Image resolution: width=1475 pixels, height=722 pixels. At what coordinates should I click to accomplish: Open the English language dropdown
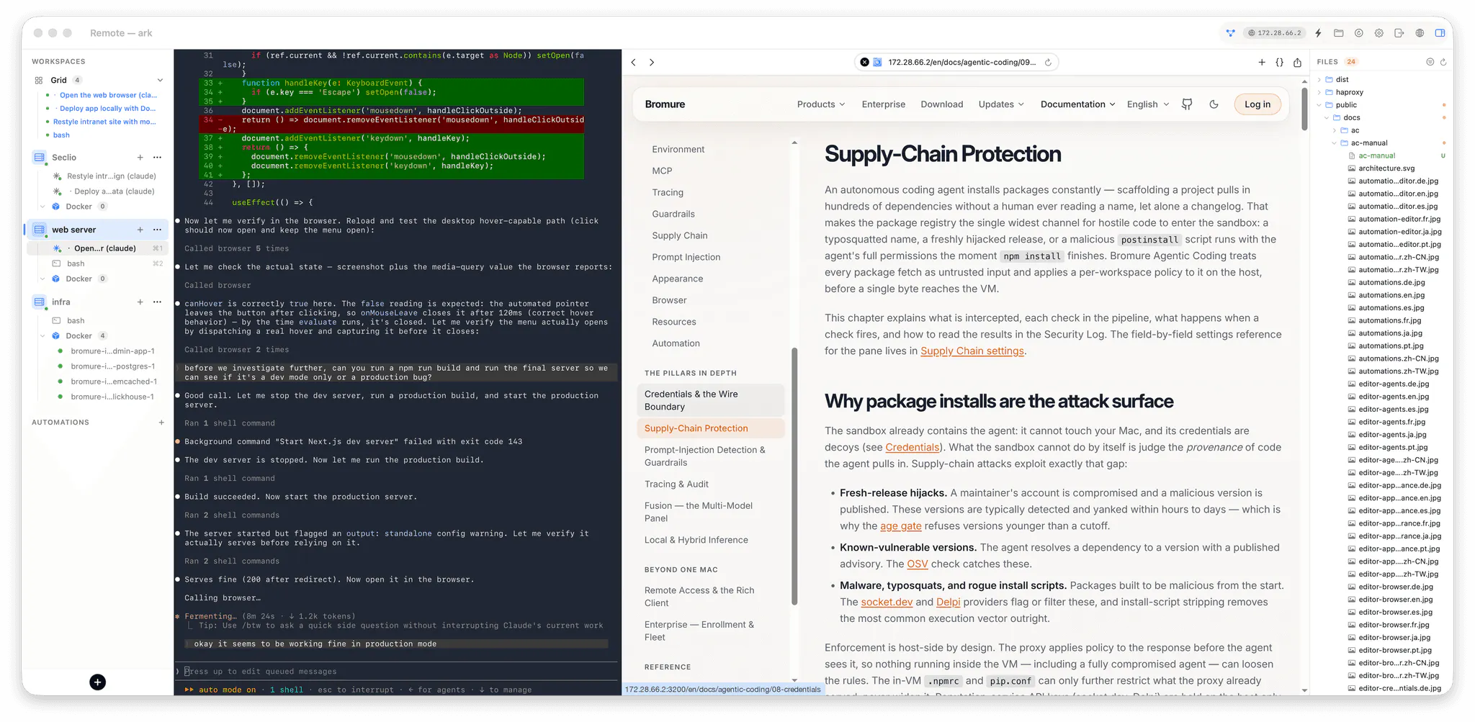1148,104
